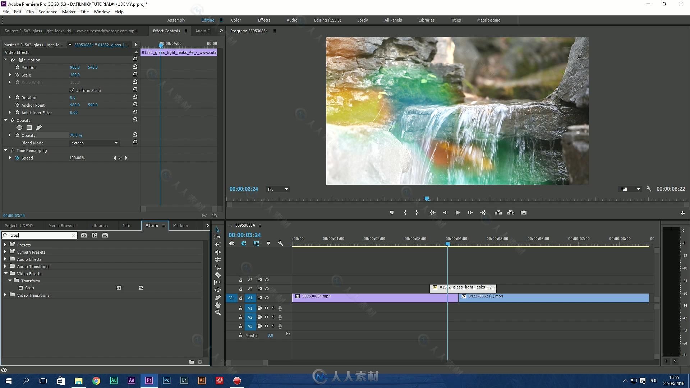Toggle visibility of V2 track

[266, 288]
